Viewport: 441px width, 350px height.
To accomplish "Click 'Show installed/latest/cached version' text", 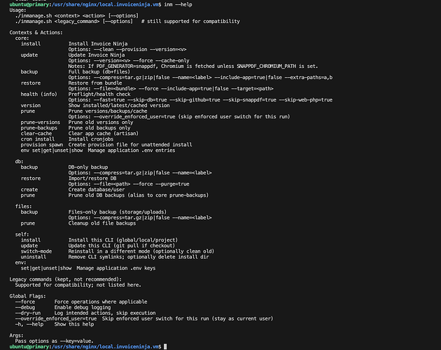I will [x=119, y=106].
